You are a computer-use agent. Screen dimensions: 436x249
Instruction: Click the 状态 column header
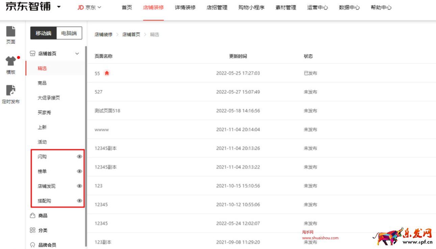tap(308, 56)
